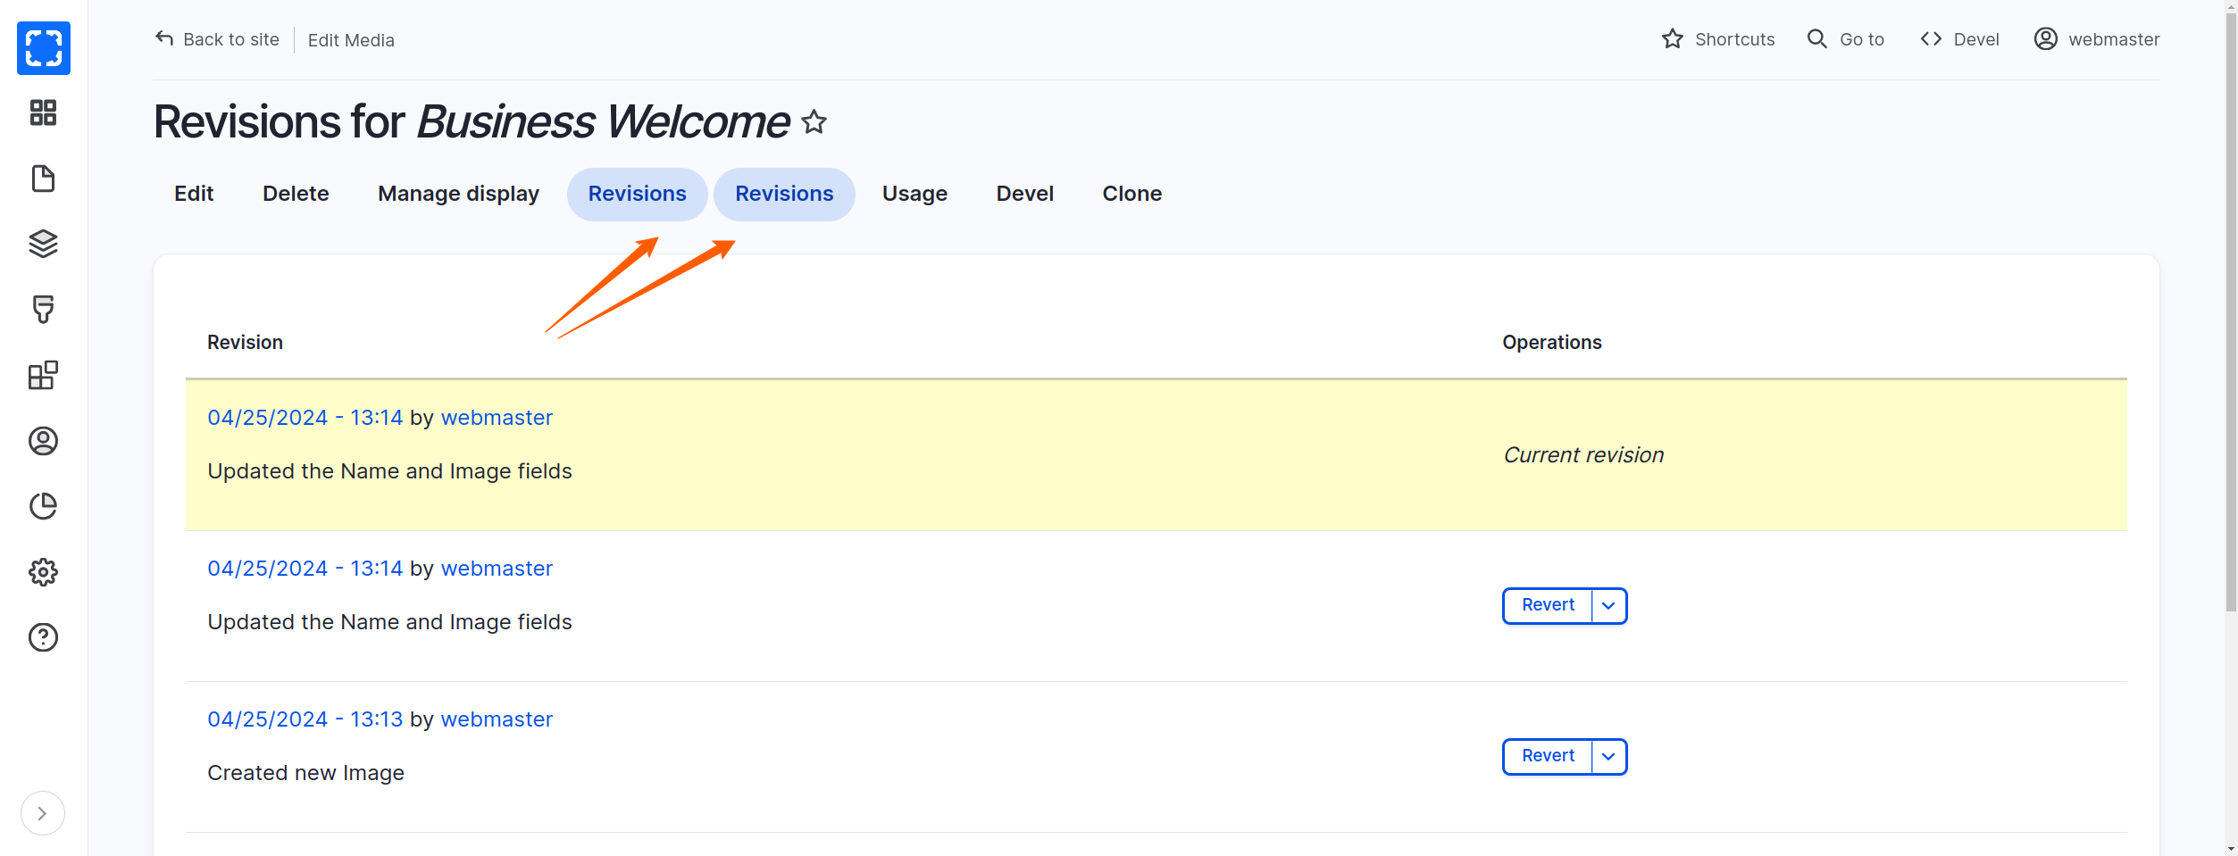The width and height of the screenshot is (2238, 856).
Task: Click the Extend modules icon in sidebar
Action: click(43, 375)
